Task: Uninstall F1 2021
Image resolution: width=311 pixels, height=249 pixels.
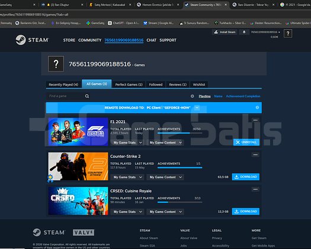Action: pos(246,142)
